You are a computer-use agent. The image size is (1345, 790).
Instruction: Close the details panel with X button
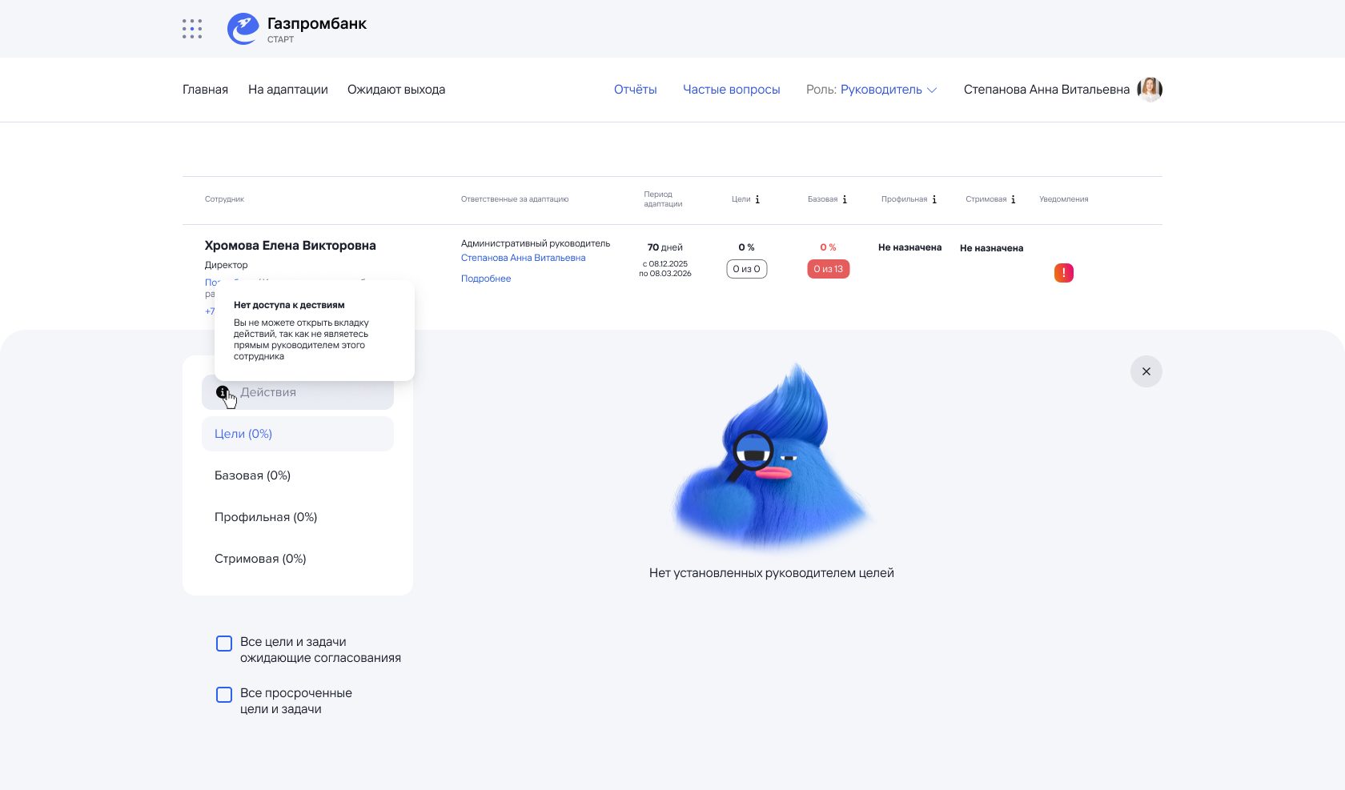pos(1146,371)
